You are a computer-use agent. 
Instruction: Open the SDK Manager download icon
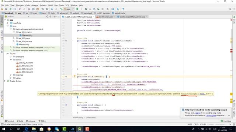click(x=118, y=9)
